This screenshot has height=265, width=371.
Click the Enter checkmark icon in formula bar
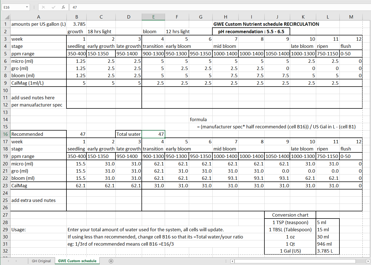coord(53,7)
